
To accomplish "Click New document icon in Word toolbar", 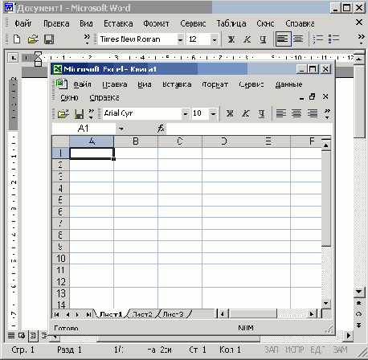I will point(17,39).
